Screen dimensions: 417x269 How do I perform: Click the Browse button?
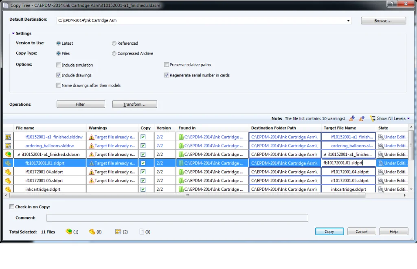383,20
